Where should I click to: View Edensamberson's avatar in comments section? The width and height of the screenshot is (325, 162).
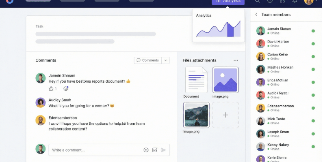pos(40,120)
